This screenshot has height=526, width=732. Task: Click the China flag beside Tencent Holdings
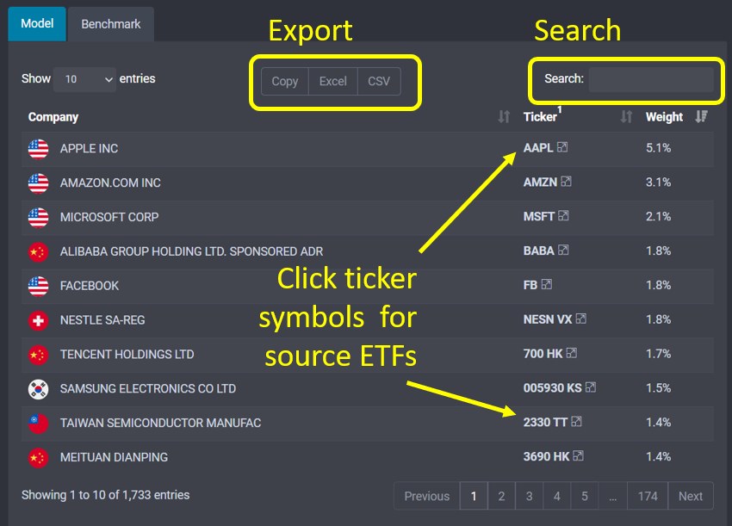(x=38, y=355)
